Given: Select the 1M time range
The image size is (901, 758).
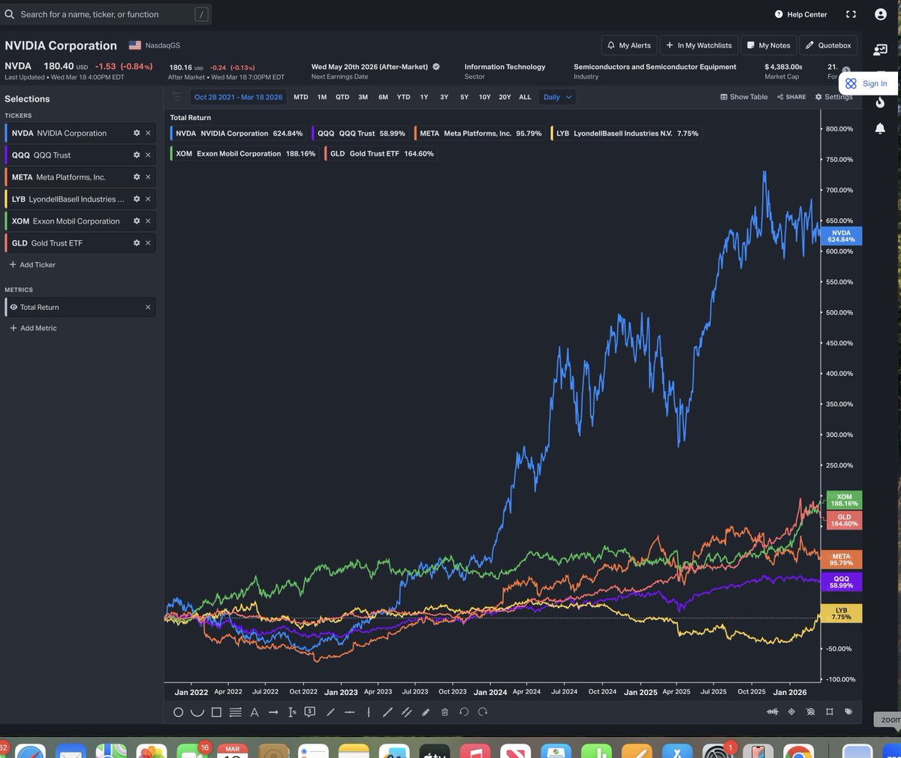Looking at the screenshot, I should (322, 97).
